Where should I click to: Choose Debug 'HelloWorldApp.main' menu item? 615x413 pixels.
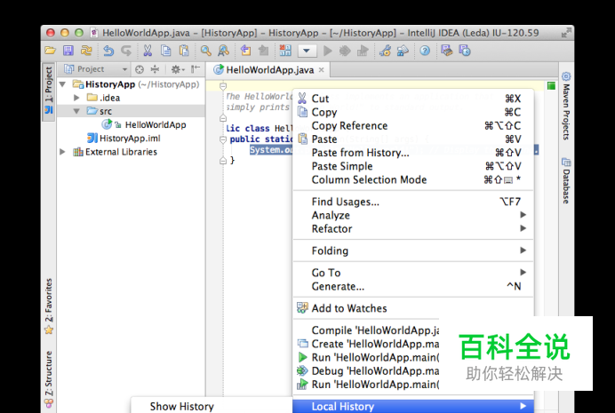coord(366,370)
